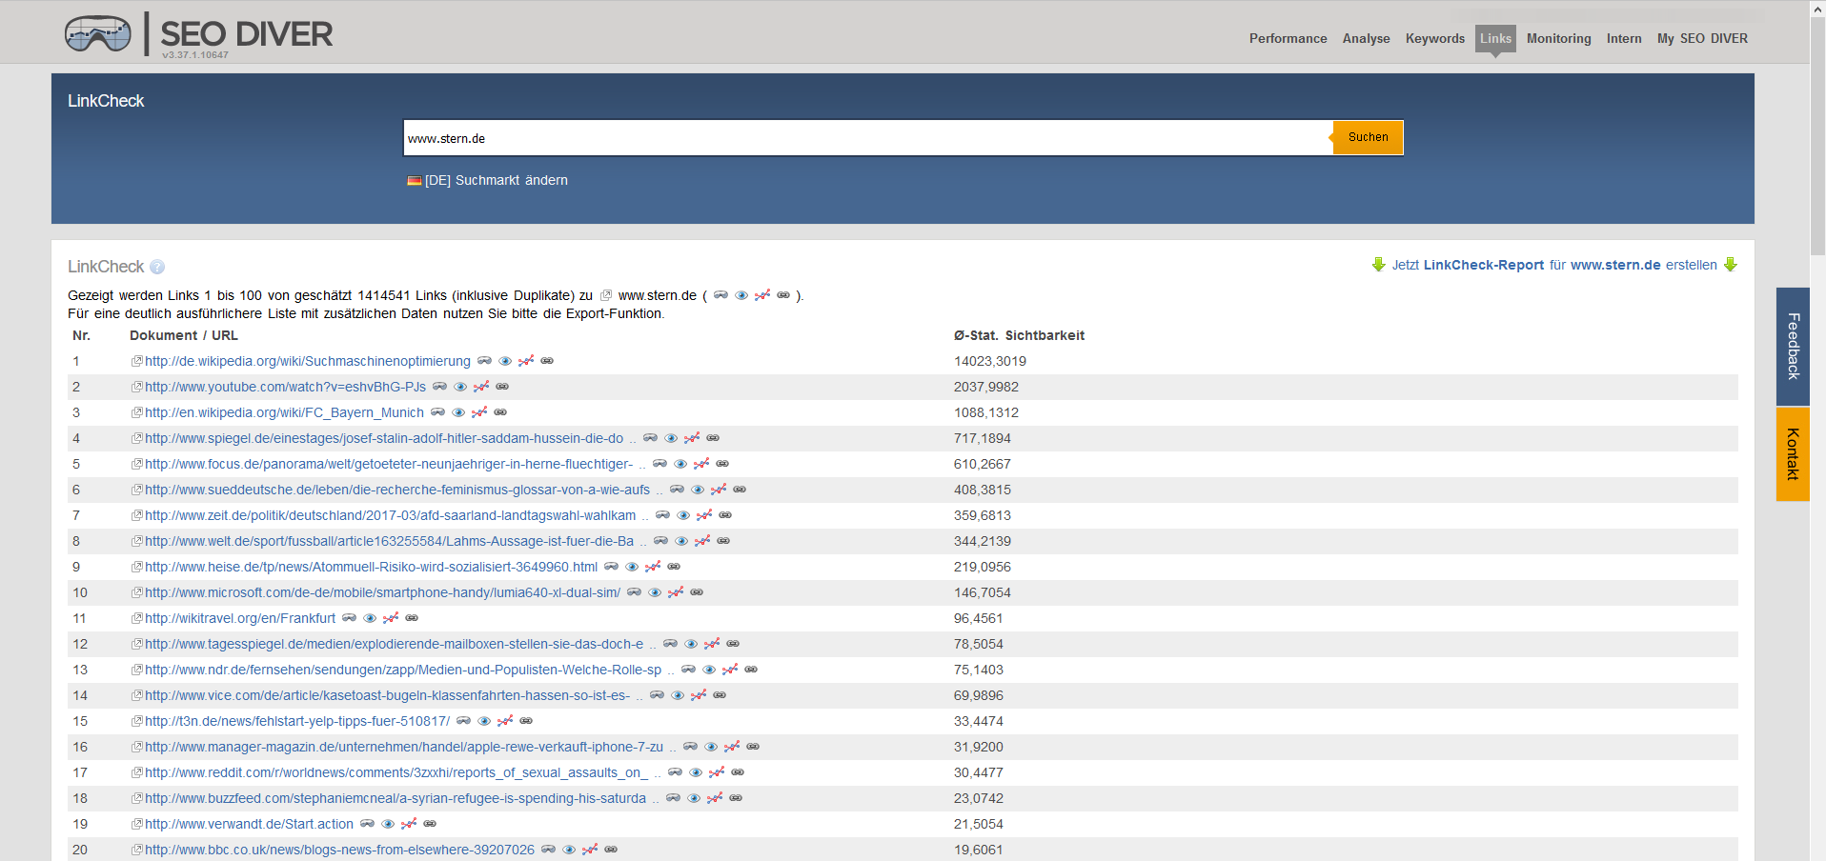Screen dimensions: 1826x861
Task: Open the bbc.co.uk blogs-news link
Action: pos(339,850)
